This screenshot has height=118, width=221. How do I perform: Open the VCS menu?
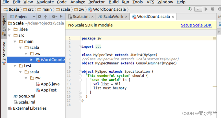[150, 2]
